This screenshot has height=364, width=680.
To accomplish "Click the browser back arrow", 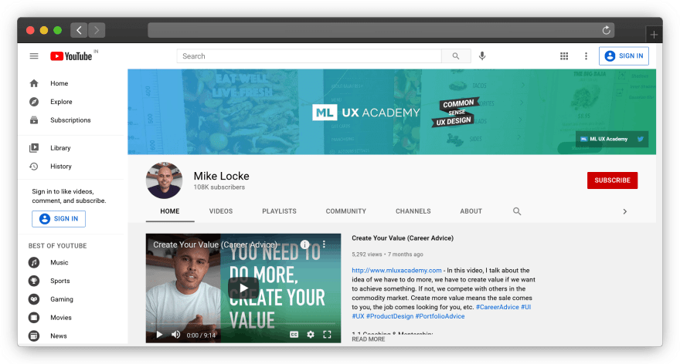I will tap(79, 30).
